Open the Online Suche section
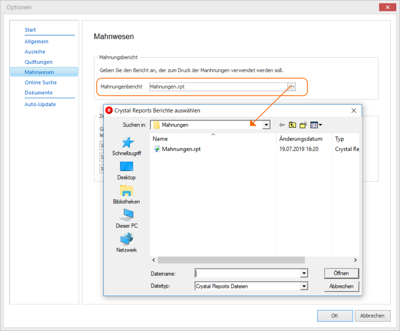Screen dimensions: 400x331 pos(41,82)
